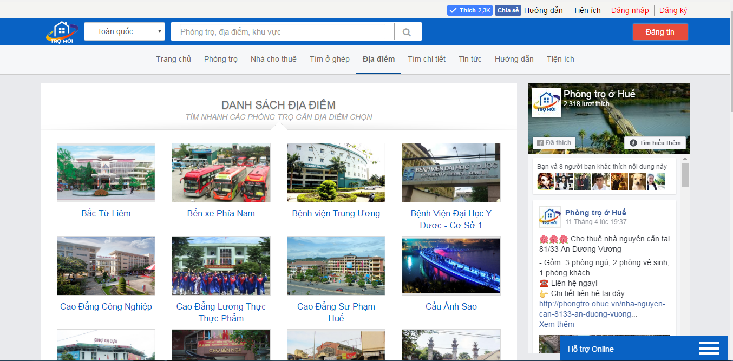The width and height of the screenshot is (733, 361).
Task: Open the Toàn quốc region dropdown
Action: (125, 32)
